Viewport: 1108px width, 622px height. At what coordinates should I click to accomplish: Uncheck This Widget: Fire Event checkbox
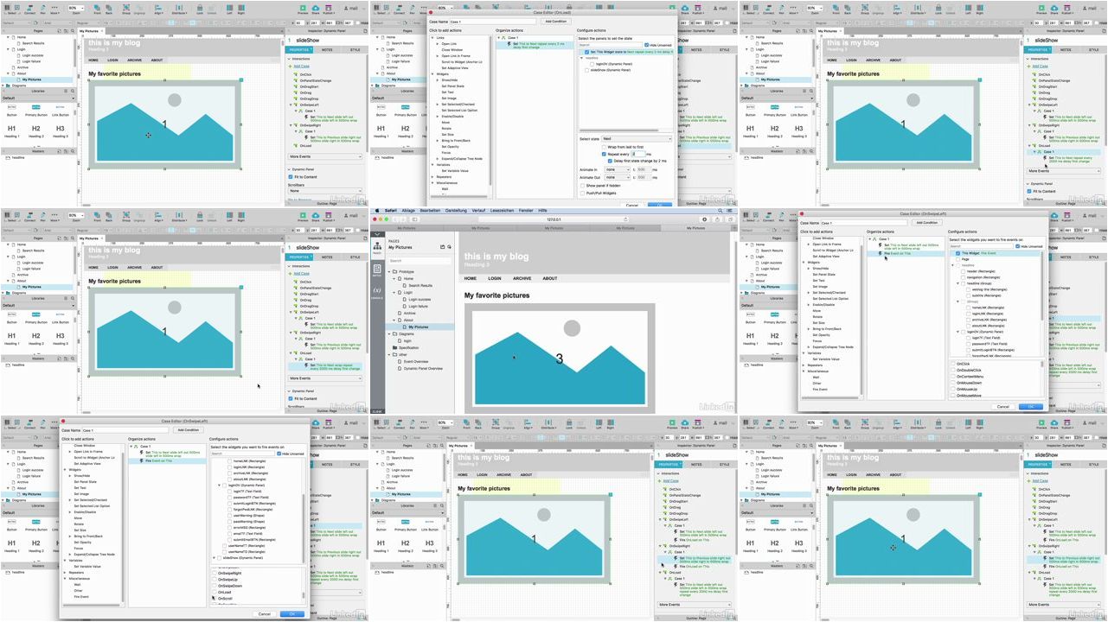coord(957,253)
